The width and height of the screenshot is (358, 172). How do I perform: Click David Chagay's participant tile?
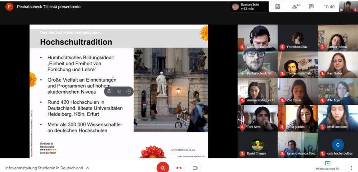257,145
